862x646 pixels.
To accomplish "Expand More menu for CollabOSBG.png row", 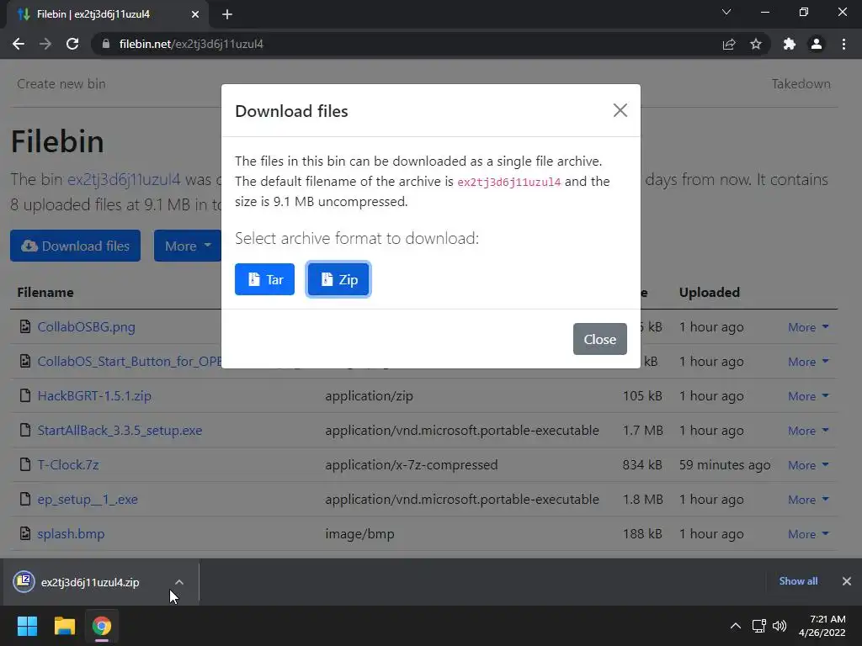I will click(808, 327).
